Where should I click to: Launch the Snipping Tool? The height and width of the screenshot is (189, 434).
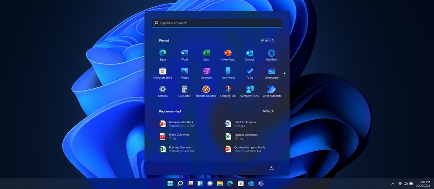pyautogui.click(x=228, y=90)
